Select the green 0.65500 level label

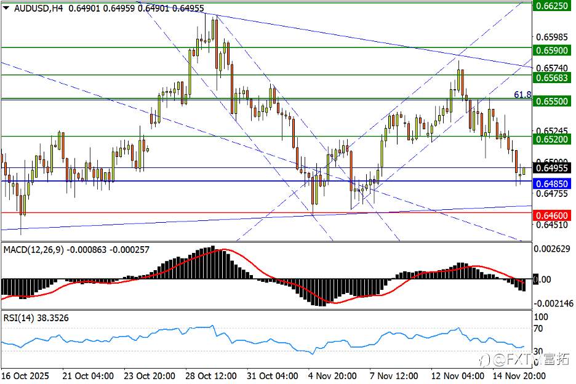552,101
